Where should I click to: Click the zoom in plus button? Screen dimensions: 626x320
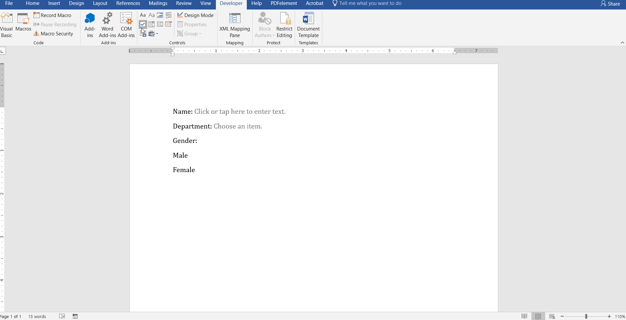pos(609,316)
